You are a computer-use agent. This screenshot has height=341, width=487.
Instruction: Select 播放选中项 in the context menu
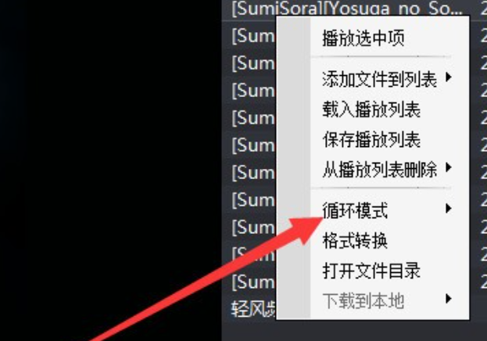point(363,38)
